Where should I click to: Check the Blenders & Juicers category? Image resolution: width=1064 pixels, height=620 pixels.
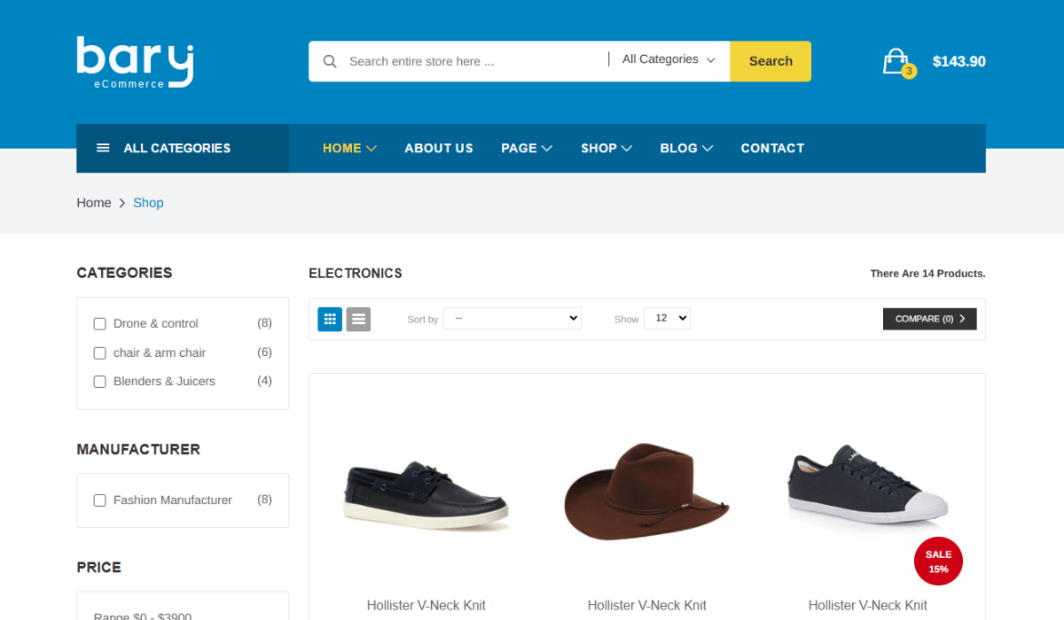tap(100, 382)
